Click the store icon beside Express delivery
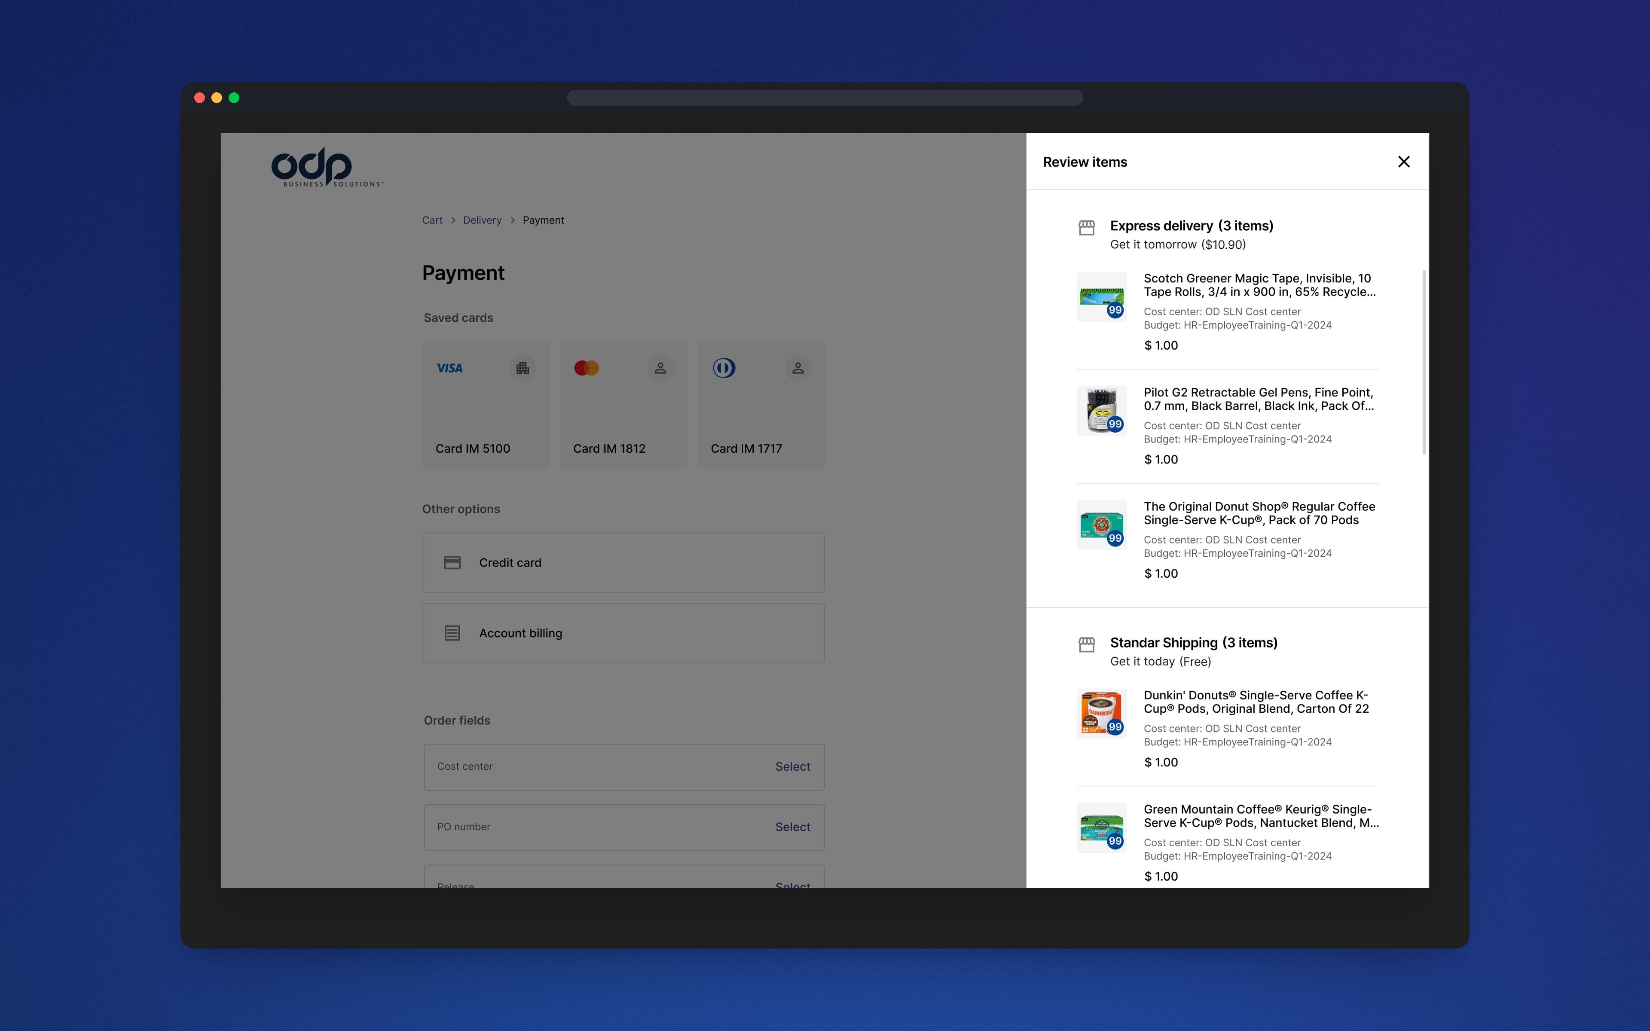Viewport: 1650px width, 1031px height. 1087,227
